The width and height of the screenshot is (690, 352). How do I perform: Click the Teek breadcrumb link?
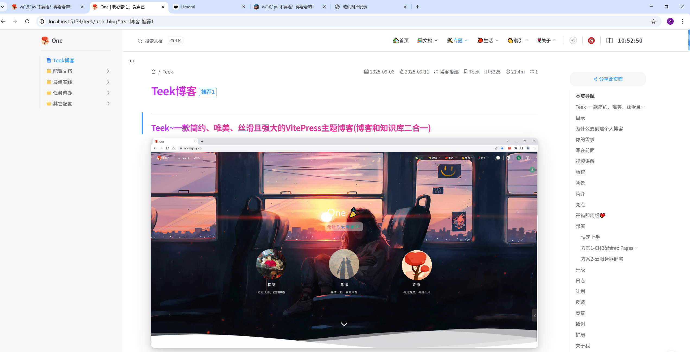pos(168,72)
